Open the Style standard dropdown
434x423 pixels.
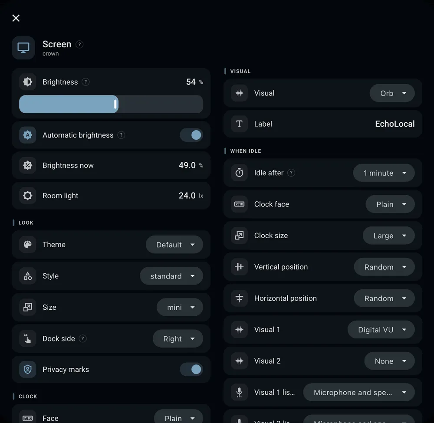(171, 276)
